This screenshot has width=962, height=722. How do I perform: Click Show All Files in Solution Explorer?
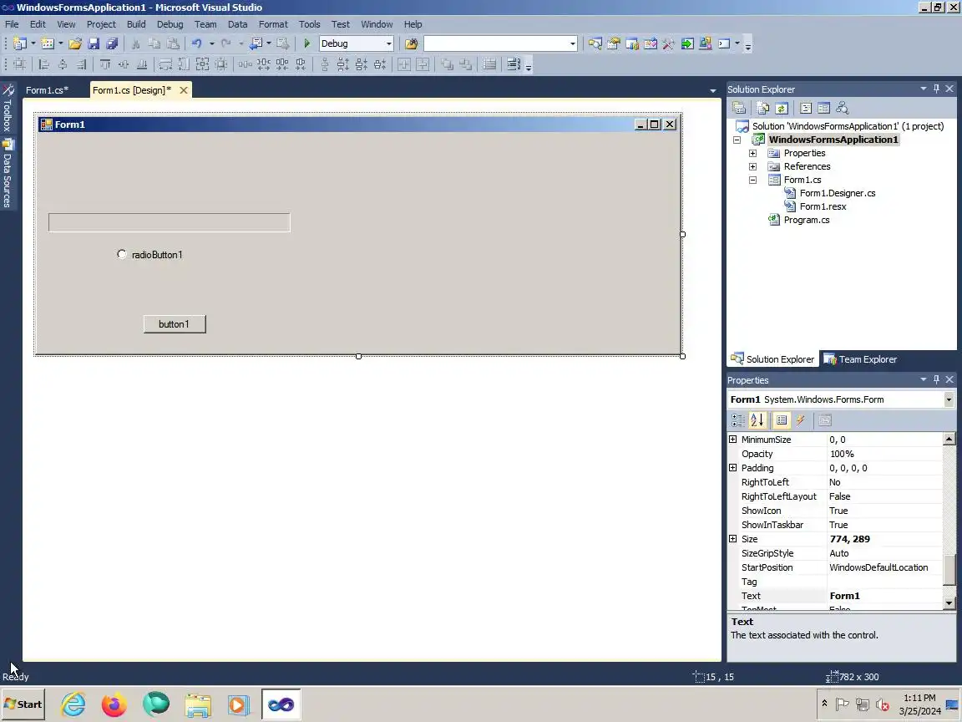click(763, 108)
